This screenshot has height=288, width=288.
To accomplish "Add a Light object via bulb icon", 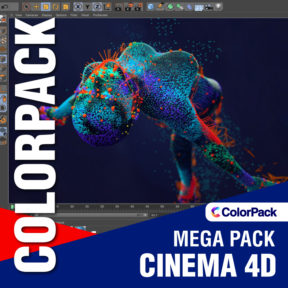I will pos(218,6).
